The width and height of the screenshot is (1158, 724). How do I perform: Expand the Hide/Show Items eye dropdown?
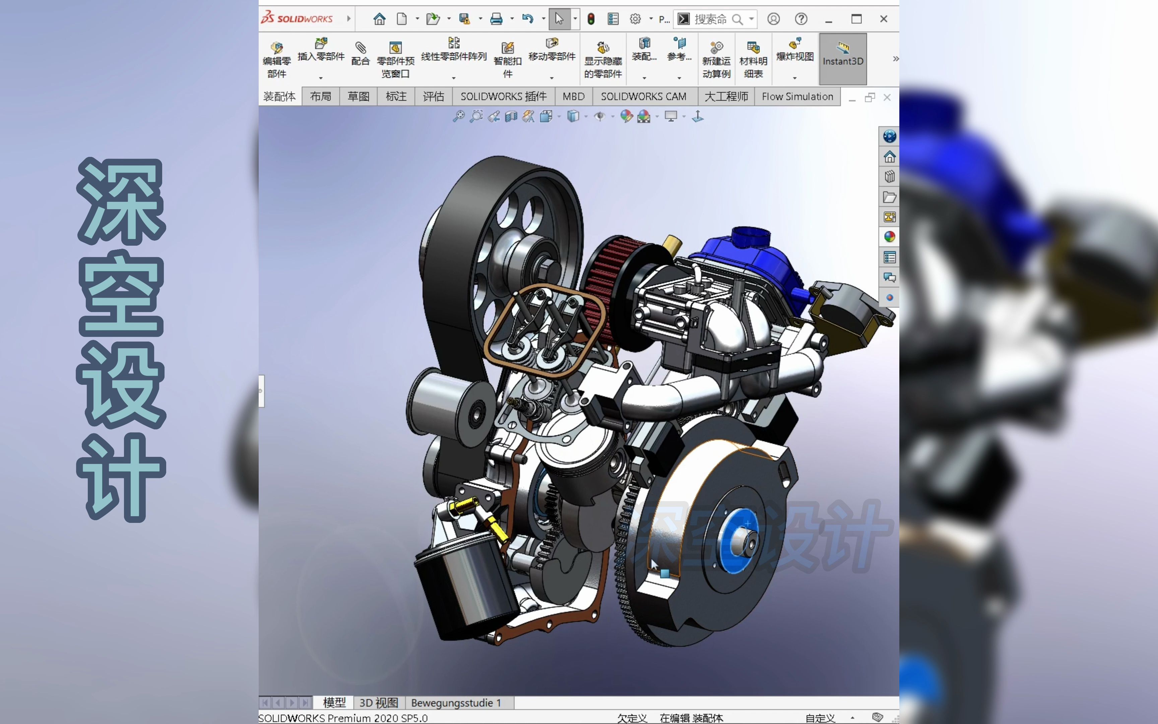(x=613, y=117)
